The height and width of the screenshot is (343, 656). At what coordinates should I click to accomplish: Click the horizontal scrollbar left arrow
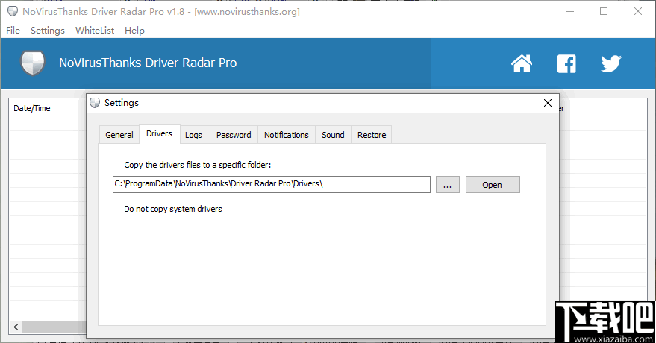(x=16, y=327)
